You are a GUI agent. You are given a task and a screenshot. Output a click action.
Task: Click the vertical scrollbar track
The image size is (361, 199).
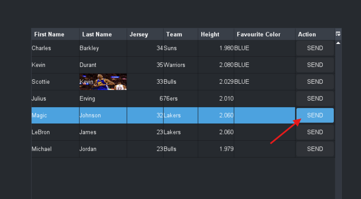pos(338,120)
